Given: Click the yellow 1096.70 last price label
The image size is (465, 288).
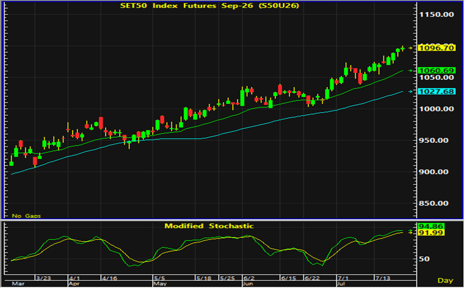Looking at the screenshot, I should [436, 48].
